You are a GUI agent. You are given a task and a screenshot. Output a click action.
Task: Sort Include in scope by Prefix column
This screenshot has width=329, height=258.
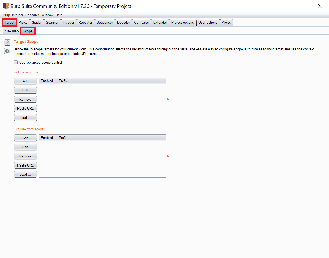click(x=111, y=81)
